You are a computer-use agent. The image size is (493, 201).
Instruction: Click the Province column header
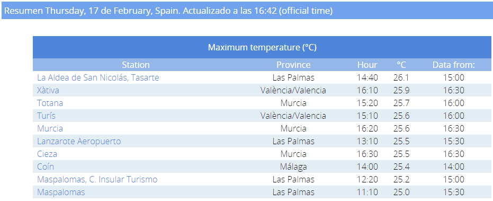pyautogui.click(x=293, y=65)
